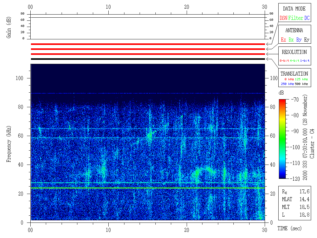Viewport: 317px width, 238px height.
Task: Choose the 1-bit resolution label
Action: pyautogui.click(x=305, y=61)
